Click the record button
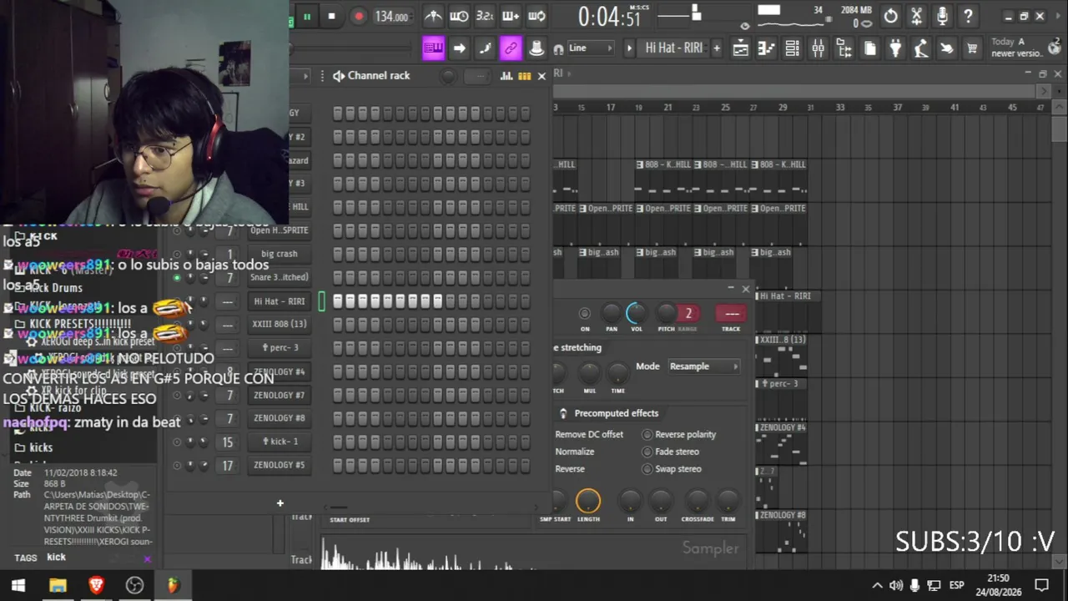Screen dimensions: 1068x601 point(358,16)
